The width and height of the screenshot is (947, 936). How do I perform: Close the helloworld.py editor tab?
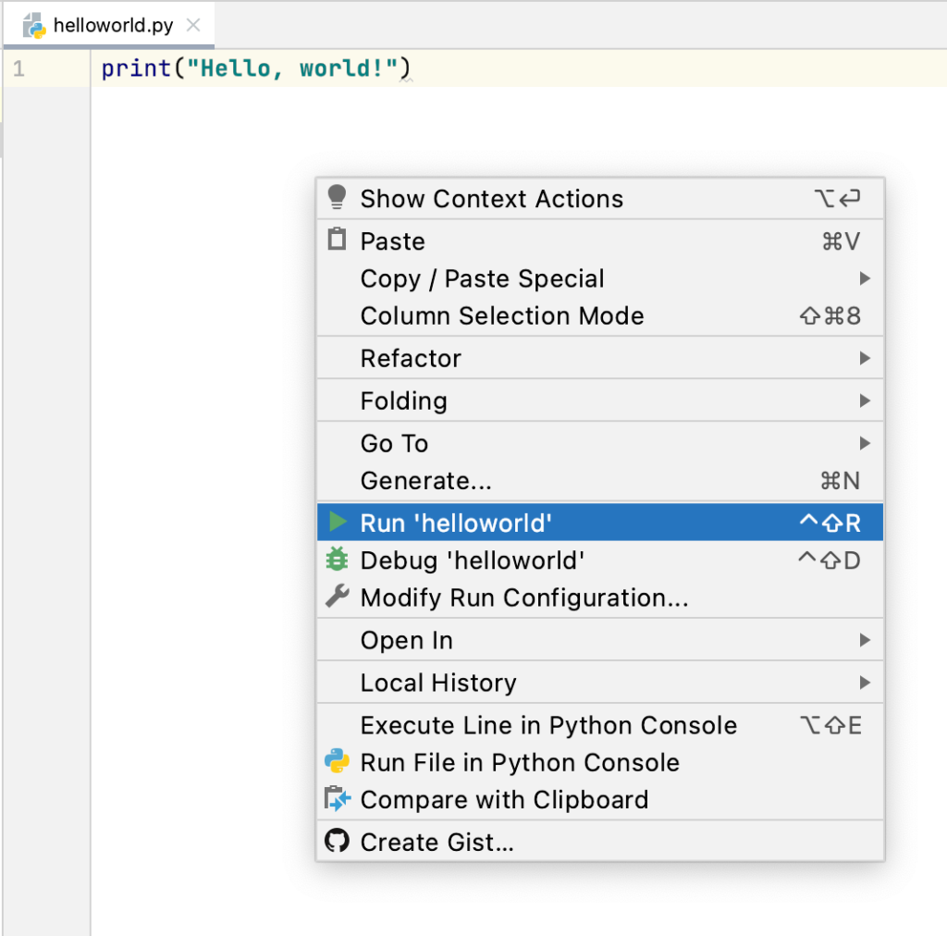point(192,25)
